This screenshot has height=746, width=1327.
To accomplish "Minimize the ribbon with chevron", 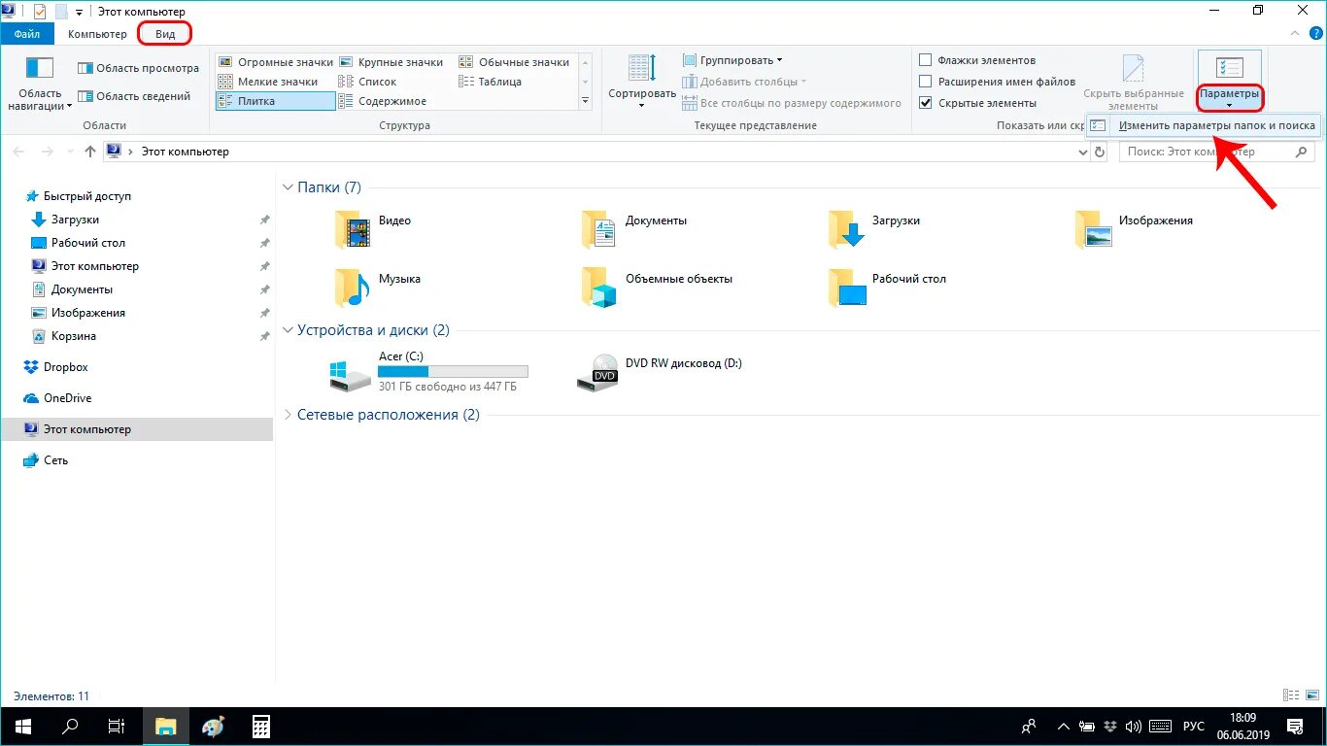I will click(1295, 33).
